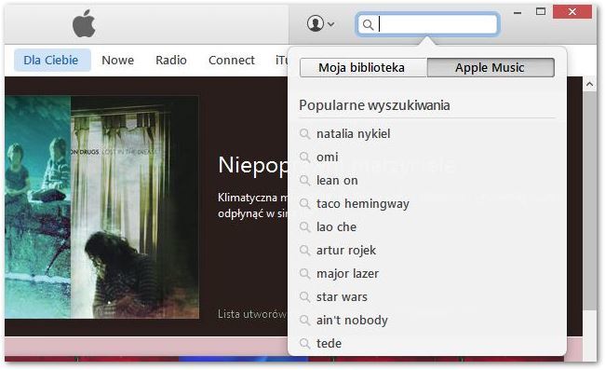Image resolution: width=605 pixels, height=370 pixels.
Task: Choose artur rojek suggestion
Action: tap(346, 251)
